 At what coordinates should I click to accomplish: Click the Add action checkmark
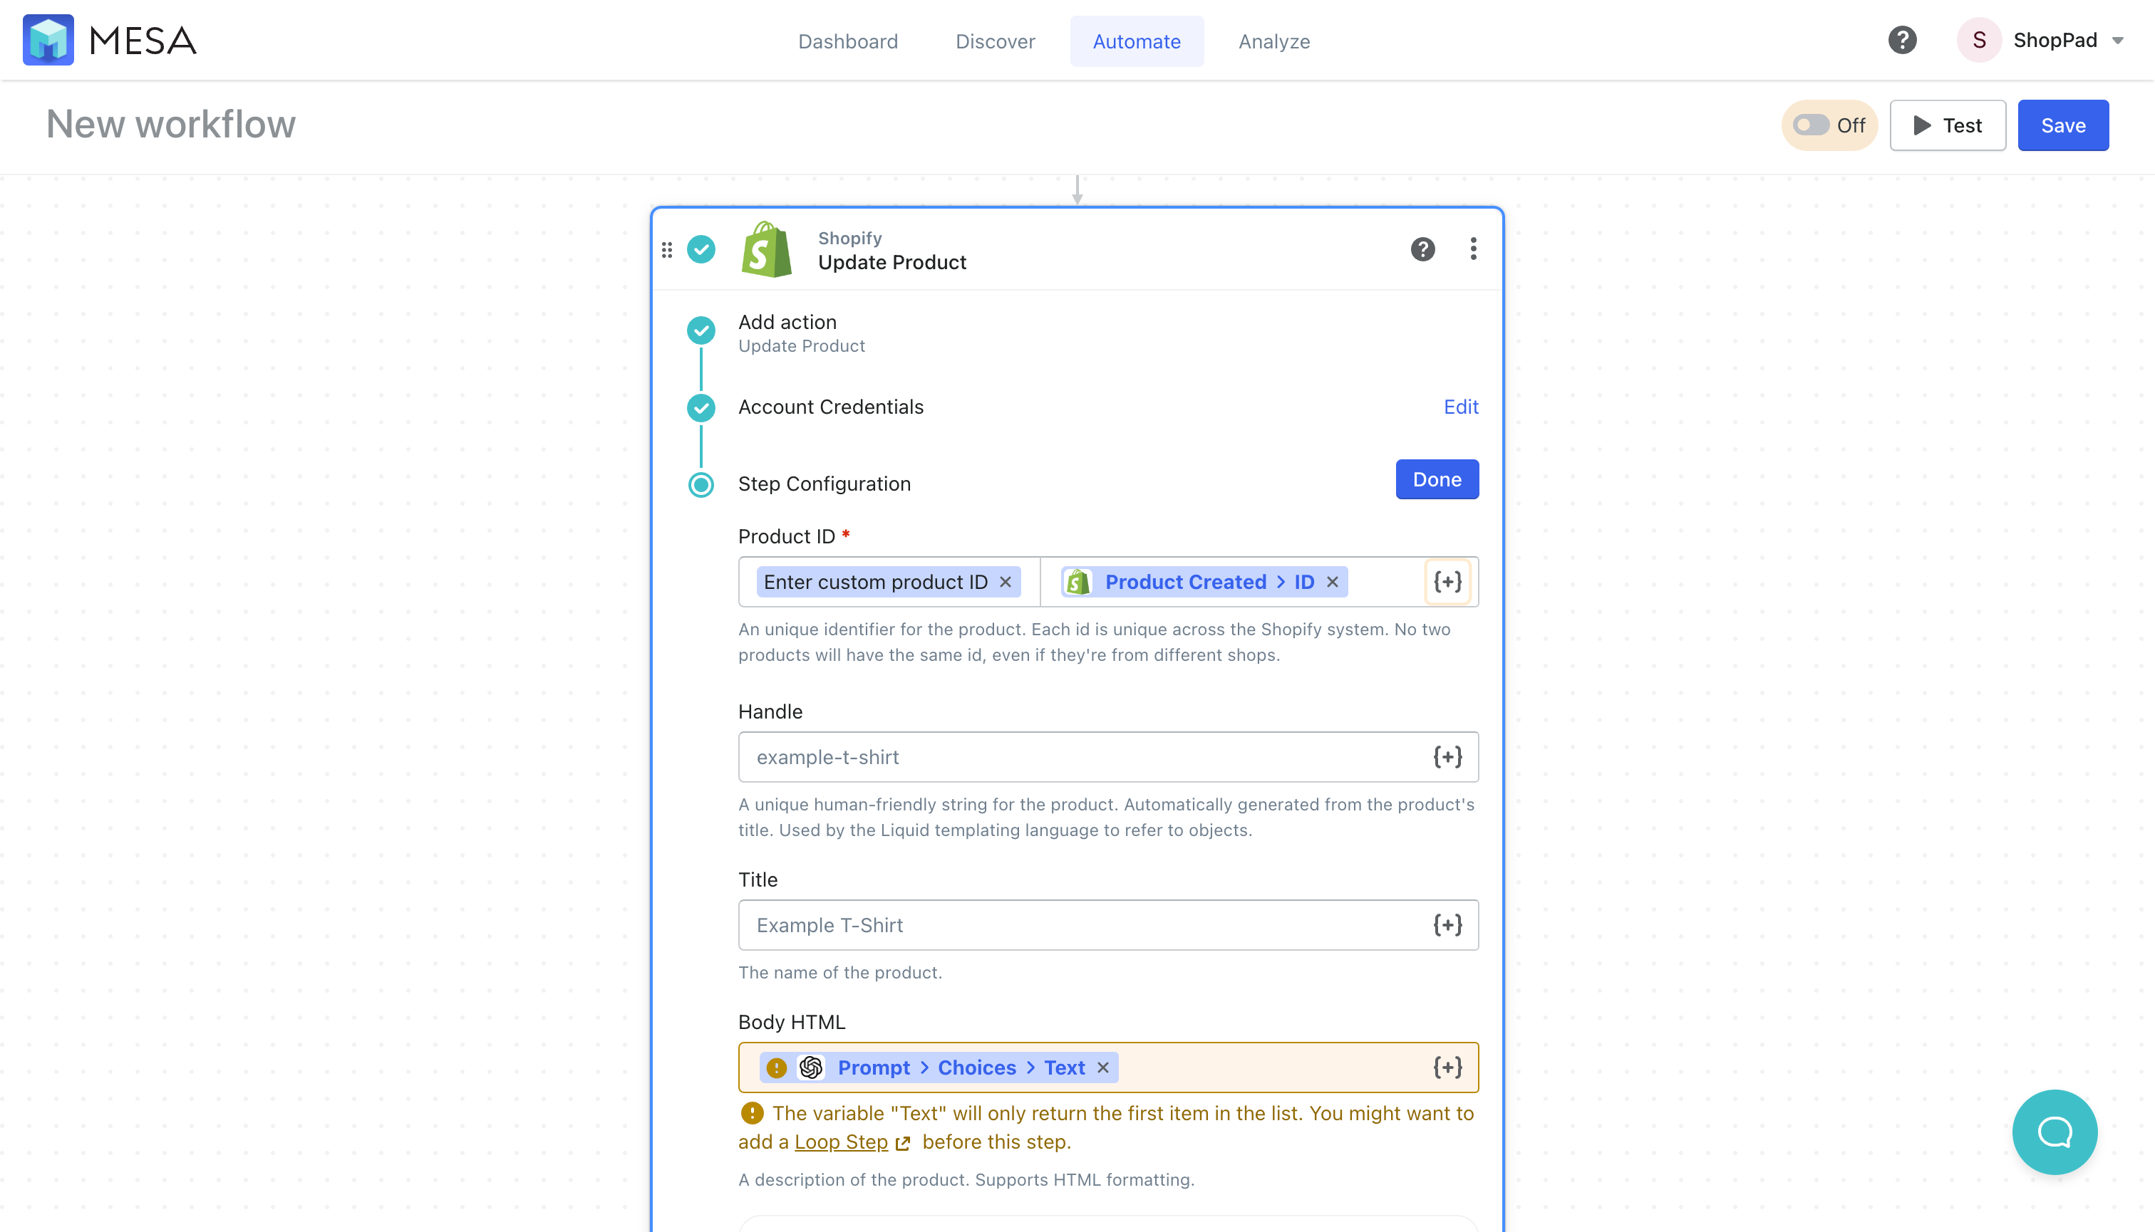(x=701, y=330)
